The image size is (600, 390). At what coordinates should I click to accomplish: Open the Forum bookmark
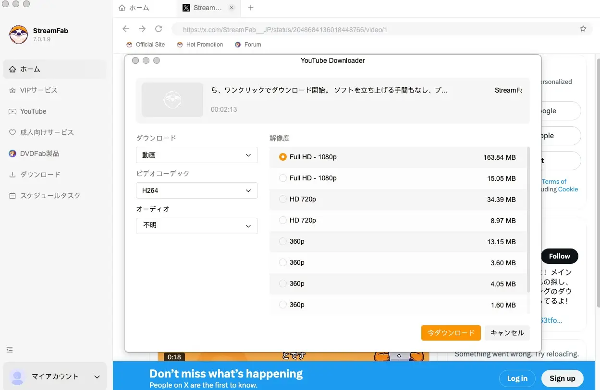pyautogui.click(x=248, y=45)
